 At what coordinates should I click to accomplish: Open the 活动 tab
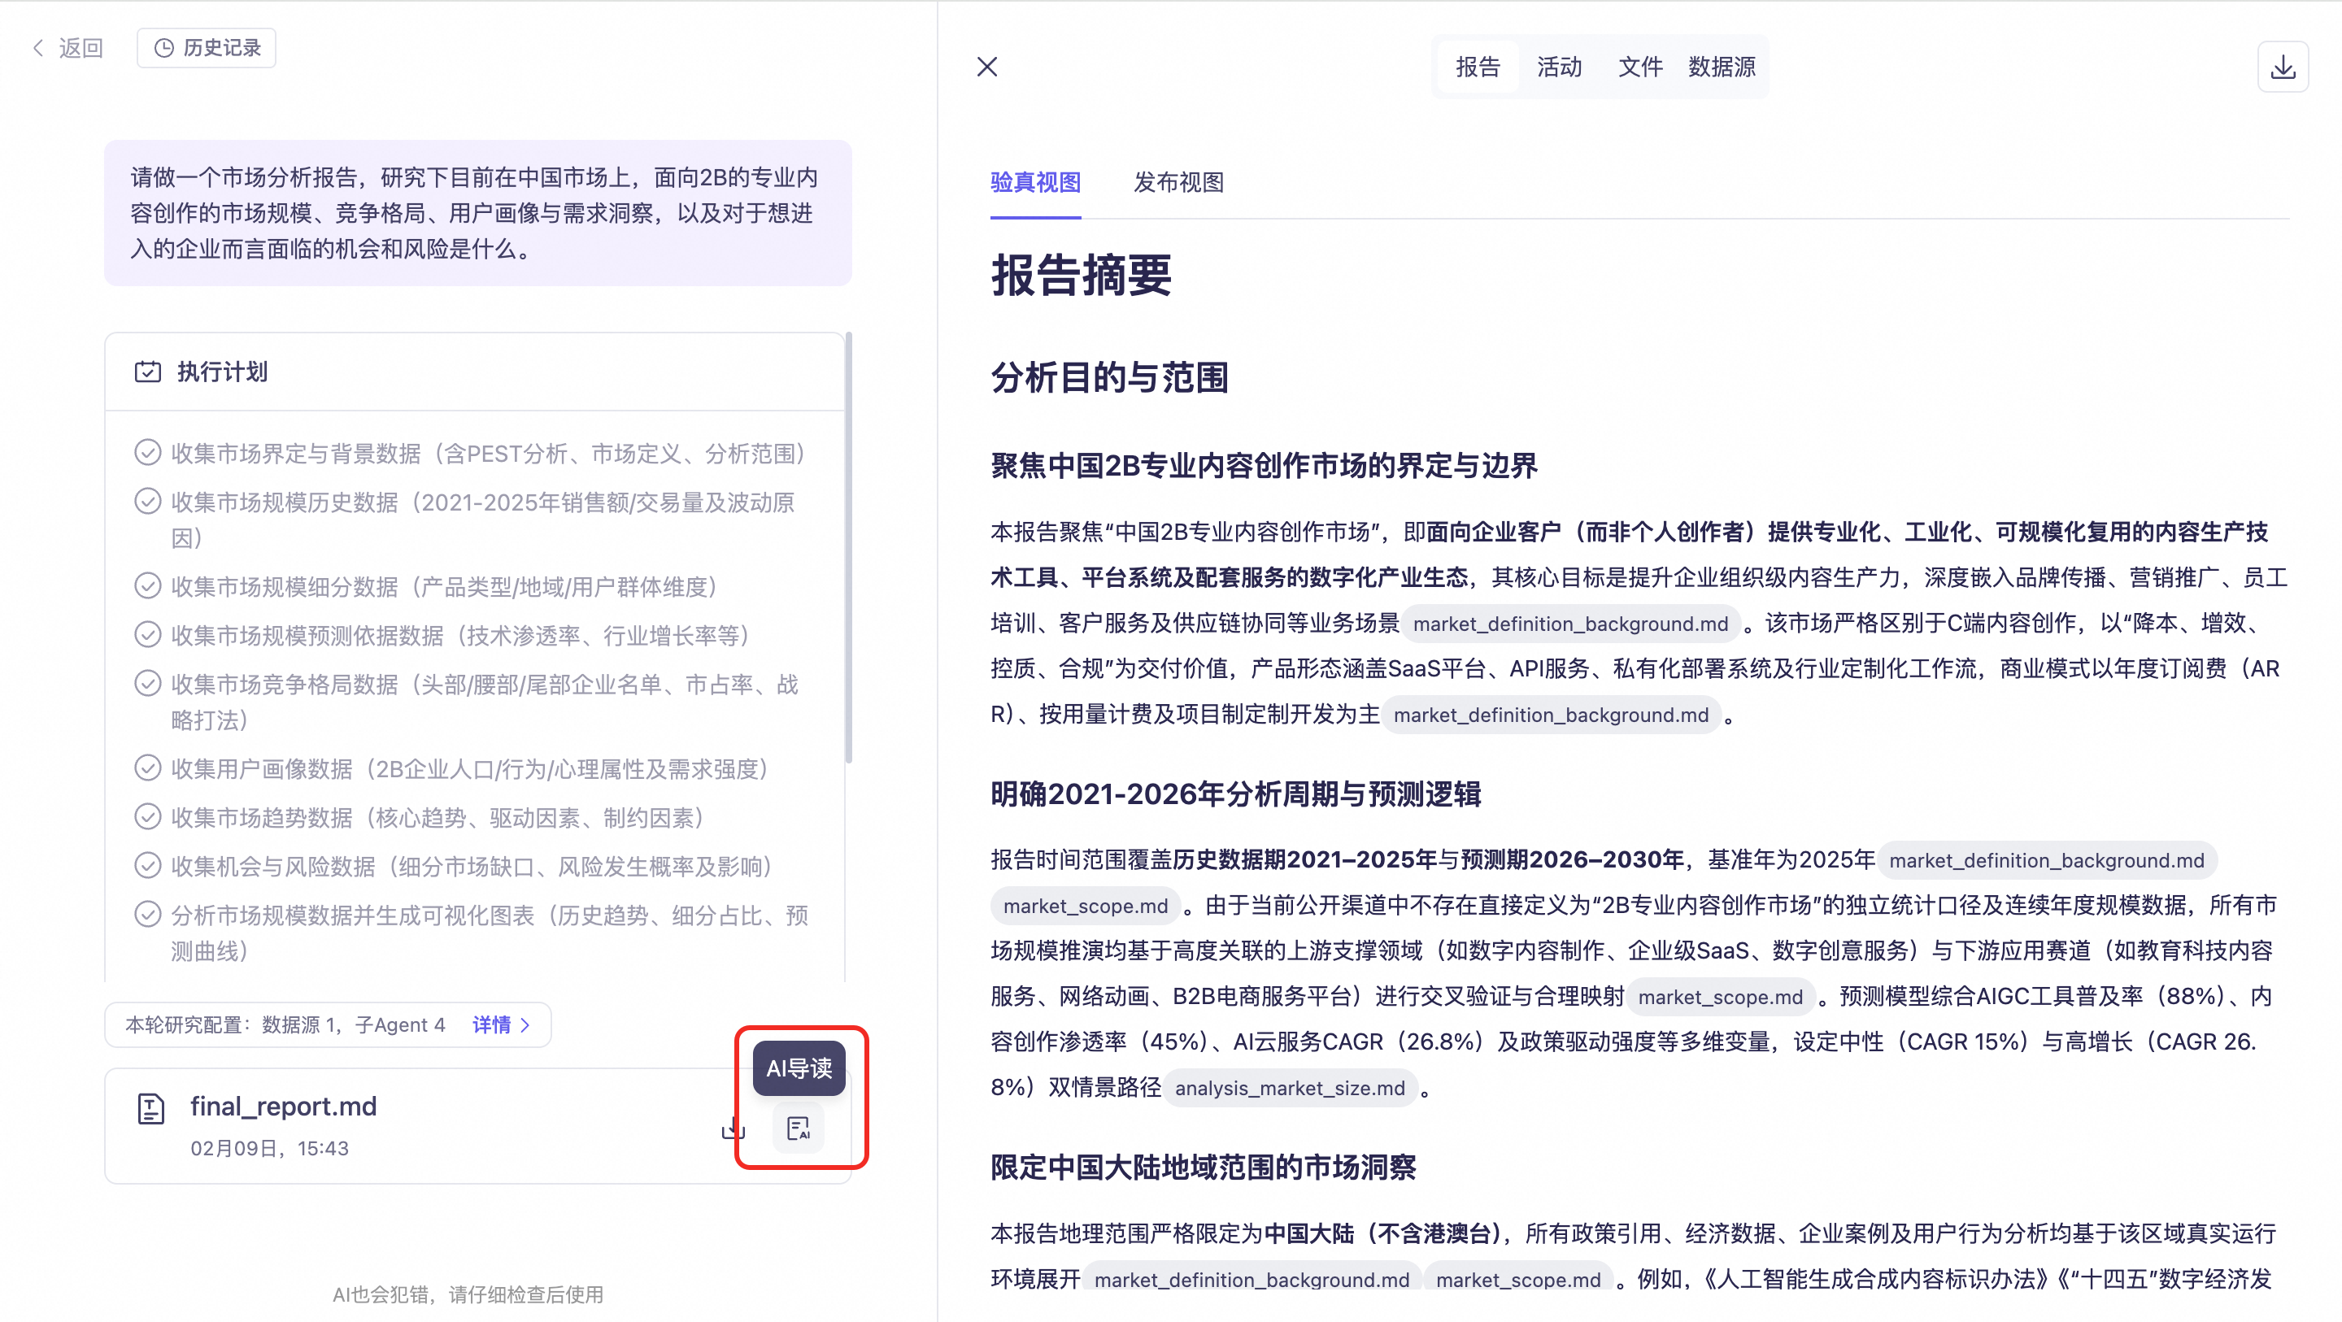pos(1559,67)
